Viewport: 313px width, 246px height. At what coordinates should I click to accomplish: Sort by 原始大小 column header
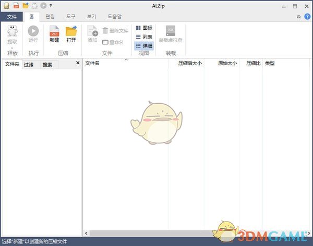[222, 63]
